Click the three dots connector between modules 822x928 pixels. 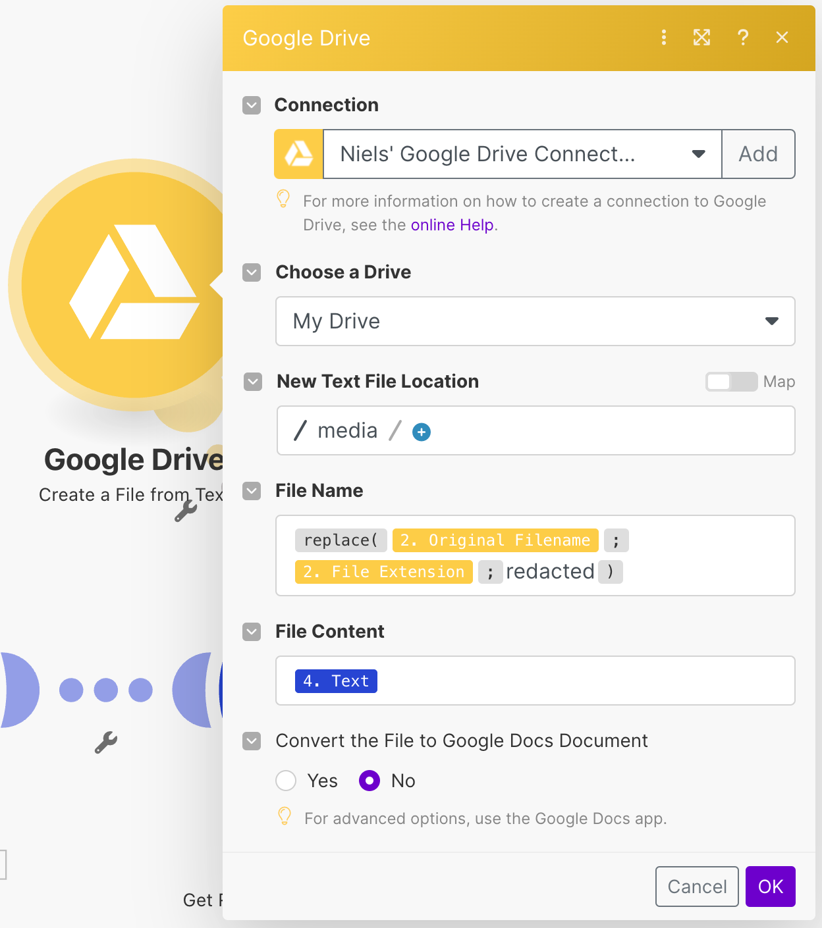[106, 690]
